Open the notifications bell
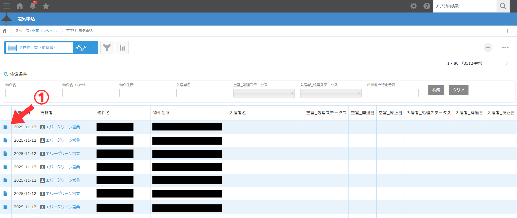Image resolution: width=517 pixels, height=218 pixels. (x=33, y=6)
